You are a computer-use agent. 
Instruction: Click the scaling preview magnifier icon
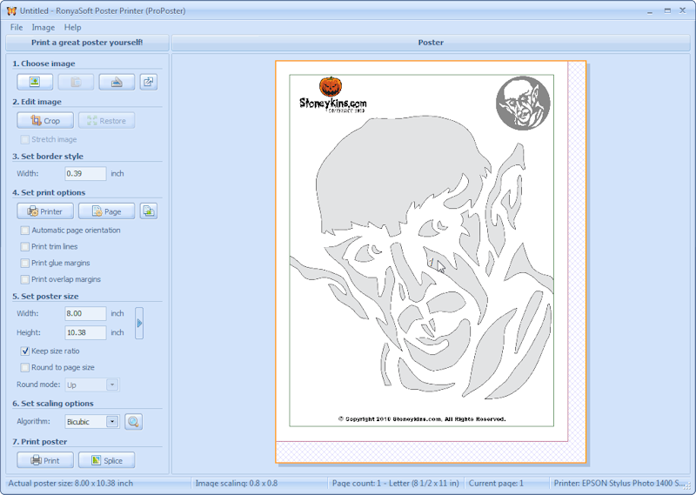[x=134, y=421]
